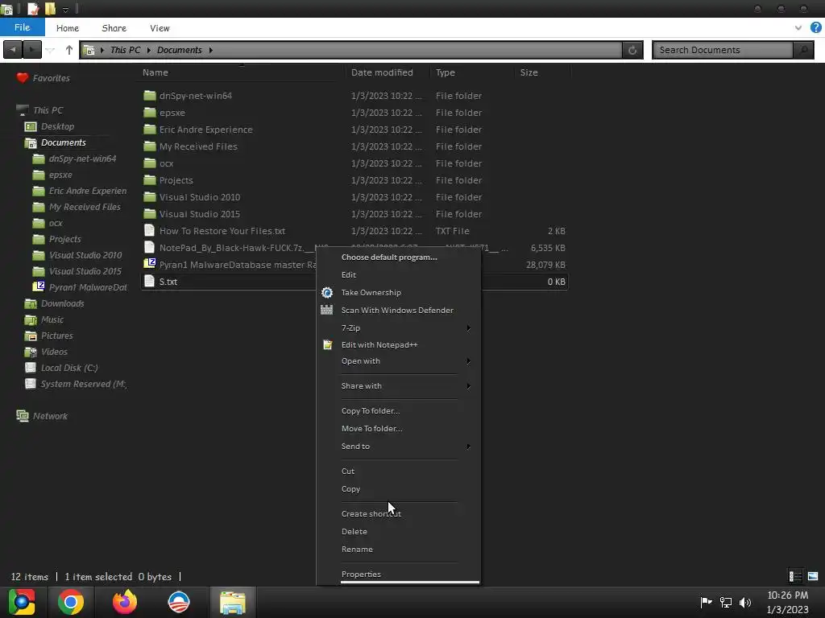This screenshot has width=825, height=618.
Task: Expand the Open with submenu
Action: (x=468, y=361)
